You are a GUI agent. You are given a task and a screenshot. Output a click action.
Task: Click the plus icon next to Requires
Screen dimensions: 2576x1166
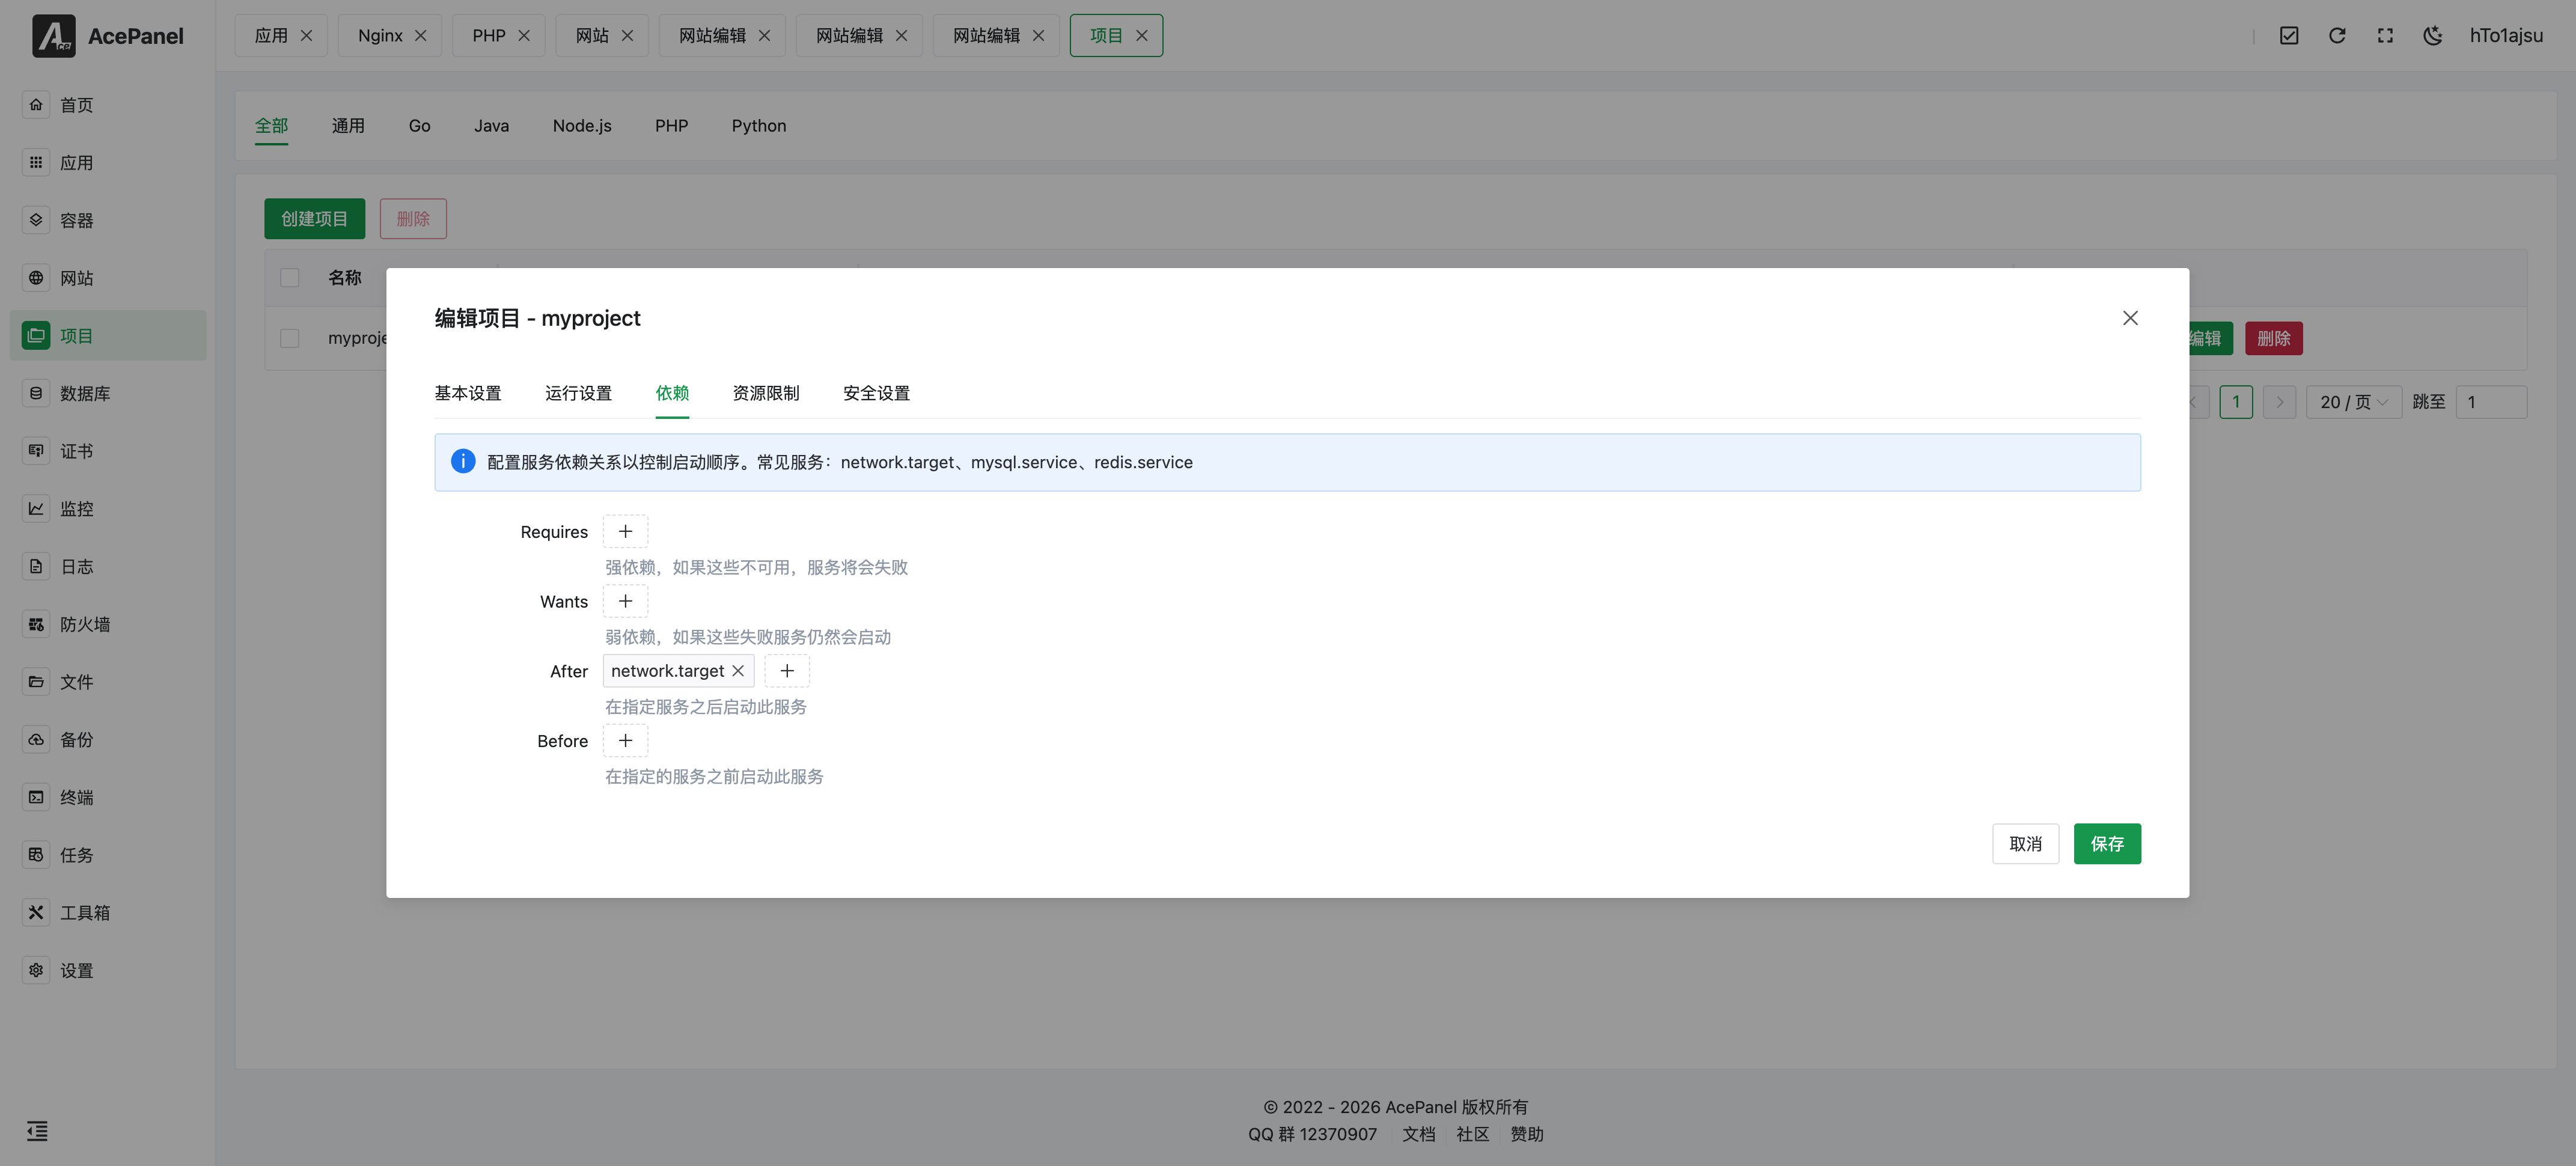pos(625,531)
